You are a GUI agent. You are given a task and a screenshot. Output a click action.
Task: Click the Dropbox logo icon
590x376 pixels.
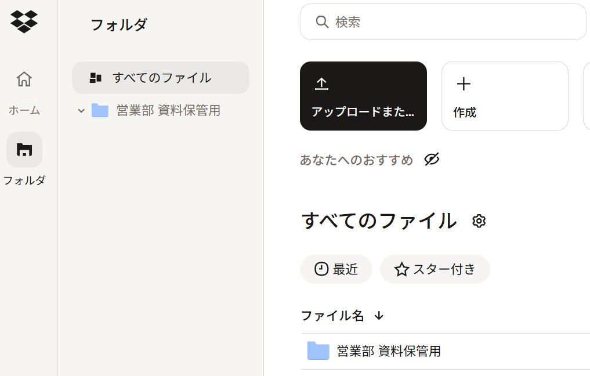coord(24,21)
